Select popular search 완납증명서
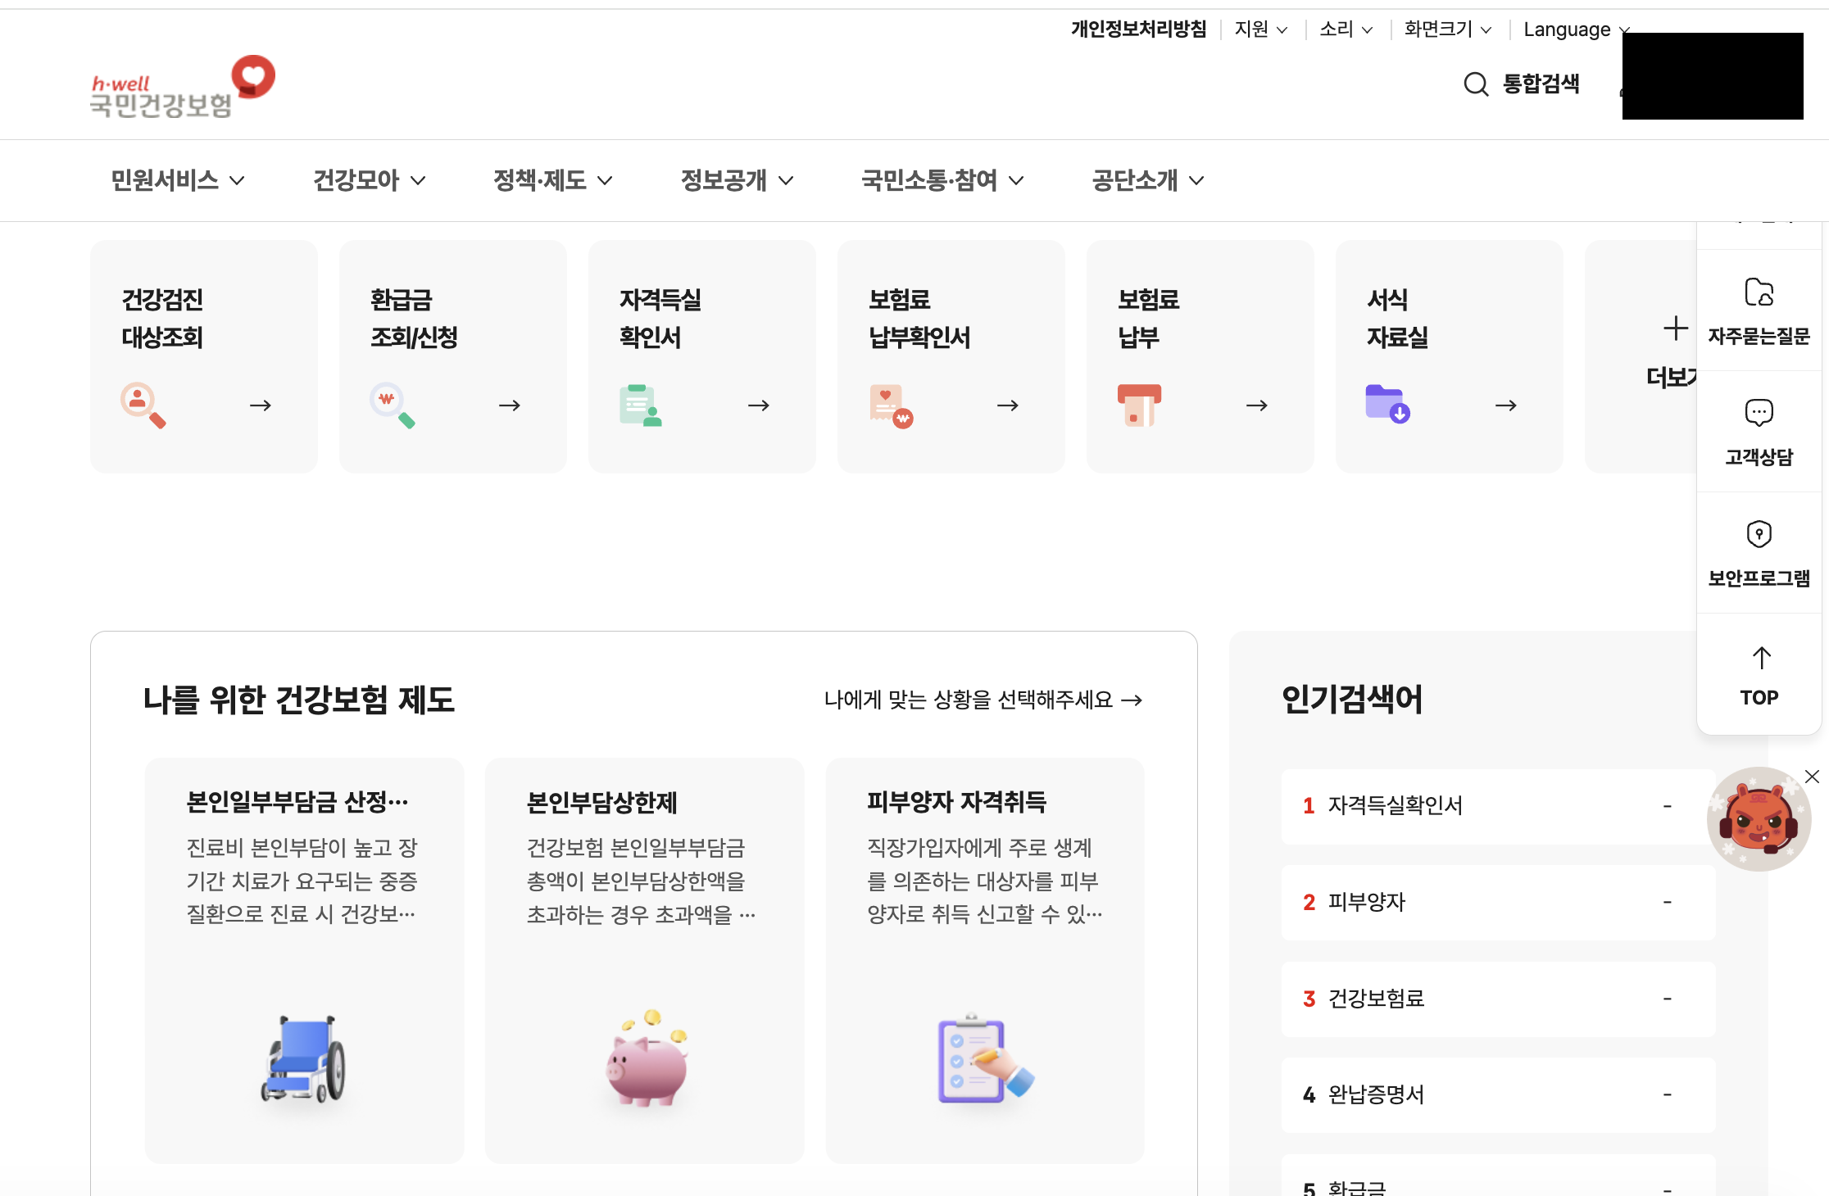1829x1196 pixels. [x=1498, y=1095]
